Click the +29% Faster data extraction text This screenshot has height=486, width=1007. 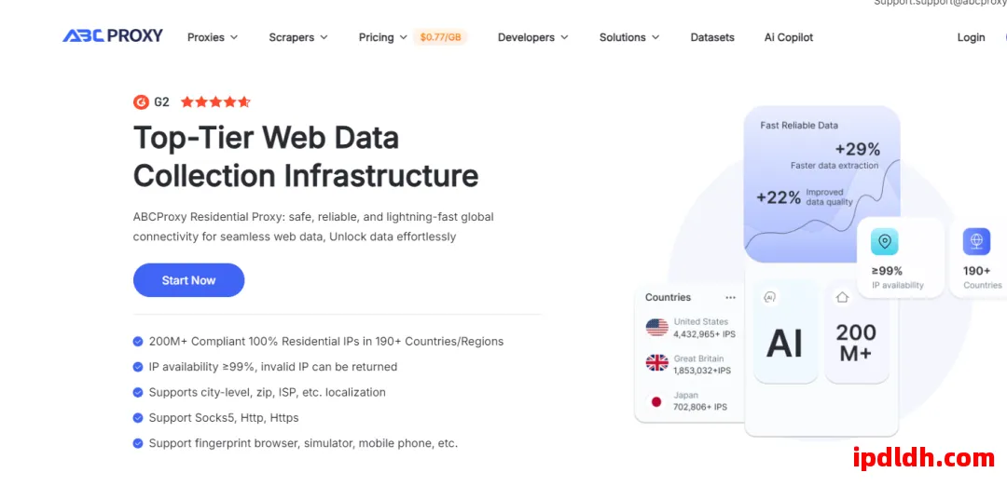[835, 155]
